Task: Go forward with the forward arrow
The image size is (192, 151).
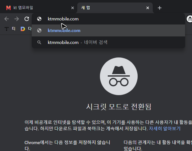Action: point(17,19)
